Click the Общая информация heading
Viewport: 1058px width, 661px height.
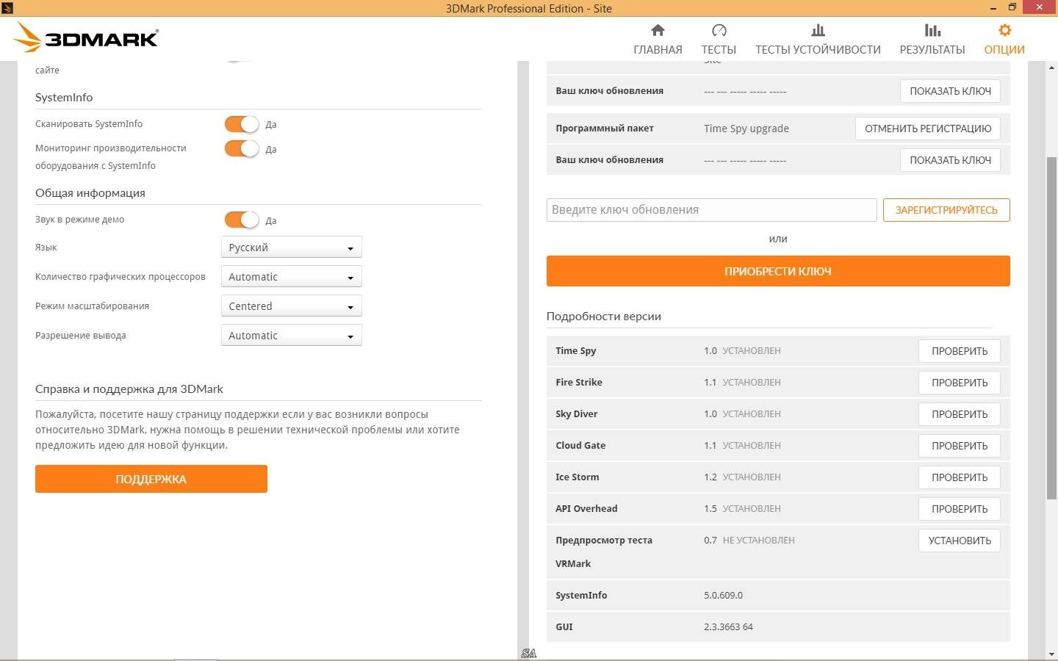click(x=90, y=193)
